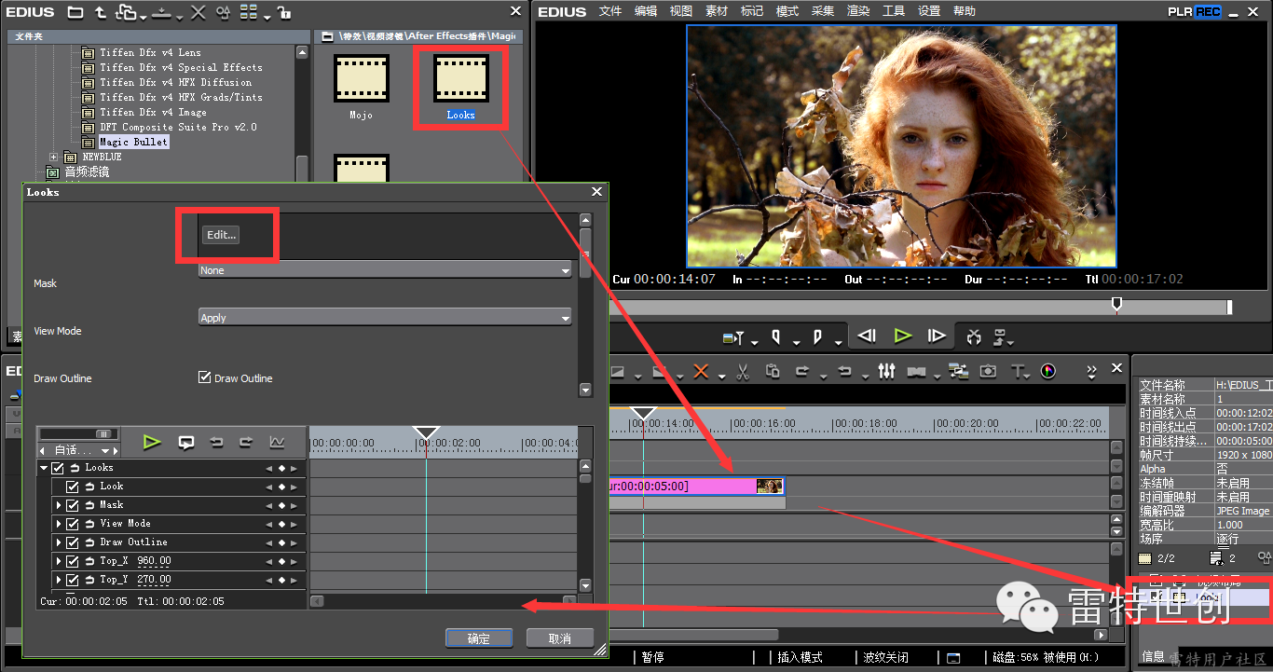
Task: Click the delete X icon in effects toolbar
Action: click(198, 12)
